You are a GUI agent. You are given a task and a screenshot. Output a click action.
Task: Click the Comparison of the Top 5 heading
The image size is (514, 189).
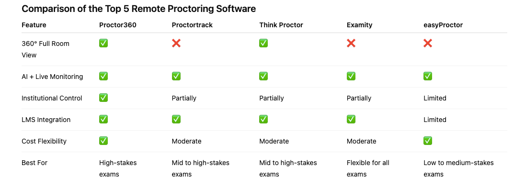[x=138, y=9]
